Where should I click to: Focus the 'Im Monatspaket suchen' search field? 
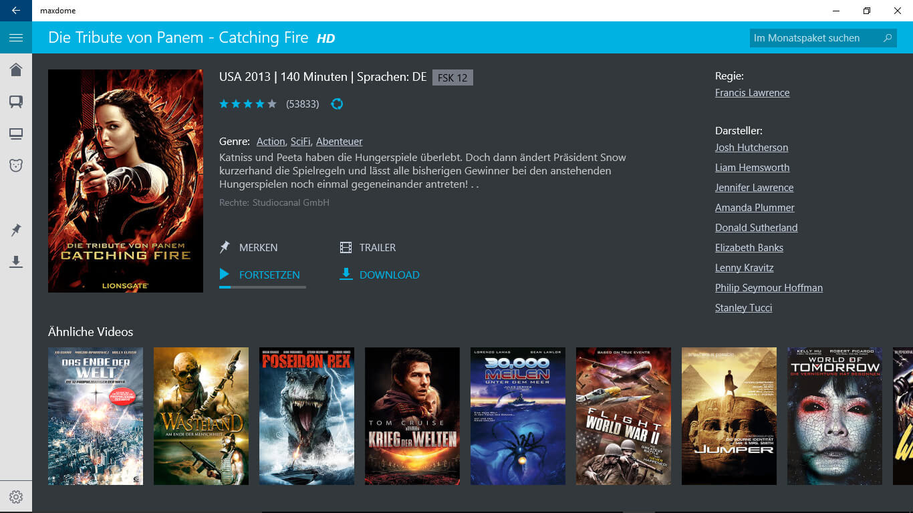coord(814,38)
